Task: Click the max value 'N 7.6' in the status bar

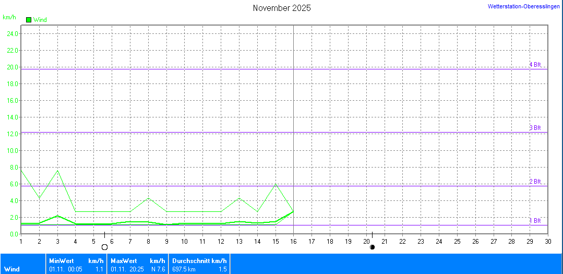Action: [158, 269]
